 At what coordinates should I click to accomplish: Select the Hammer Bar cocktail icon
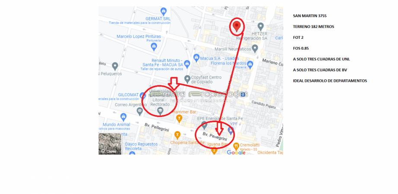[x=179, y=118]
